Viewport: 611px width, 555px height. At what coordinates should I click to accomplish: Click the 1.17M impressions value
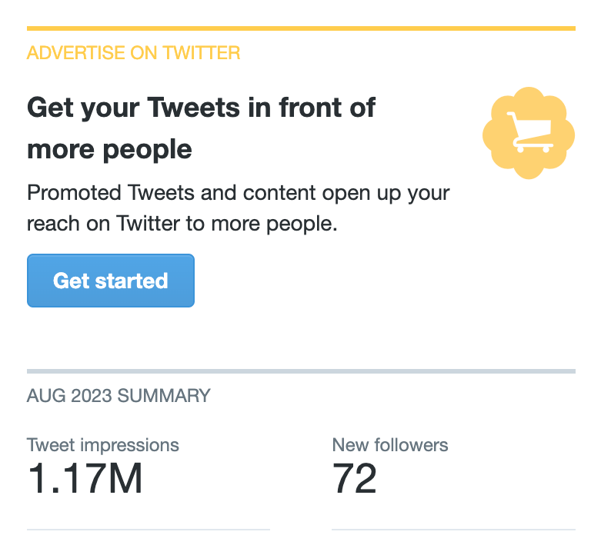pos(85,478)
